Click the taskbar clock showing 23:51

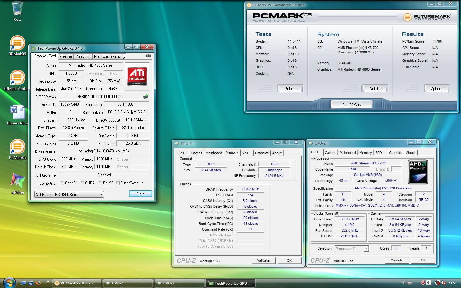(452, 283)
